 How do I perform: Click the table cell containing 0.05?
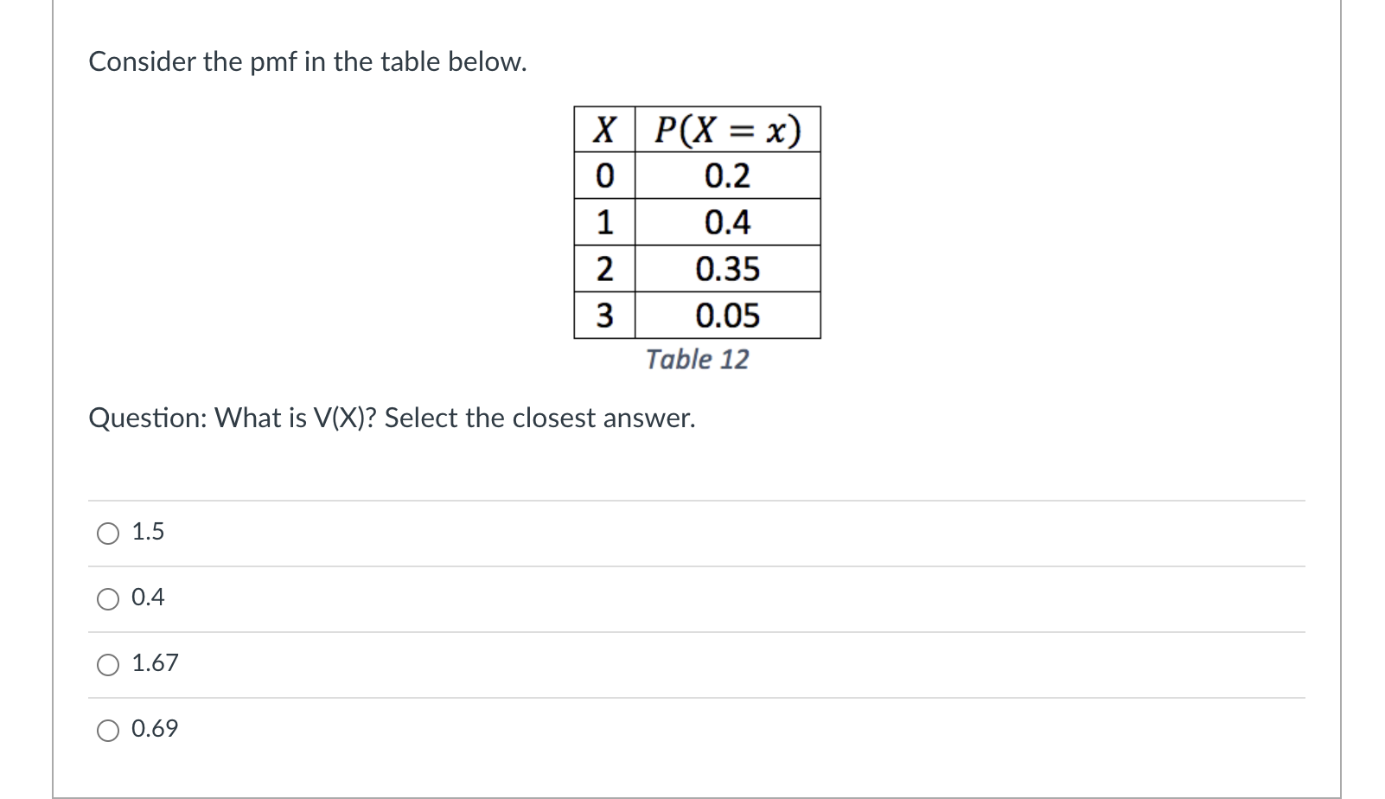727,316
